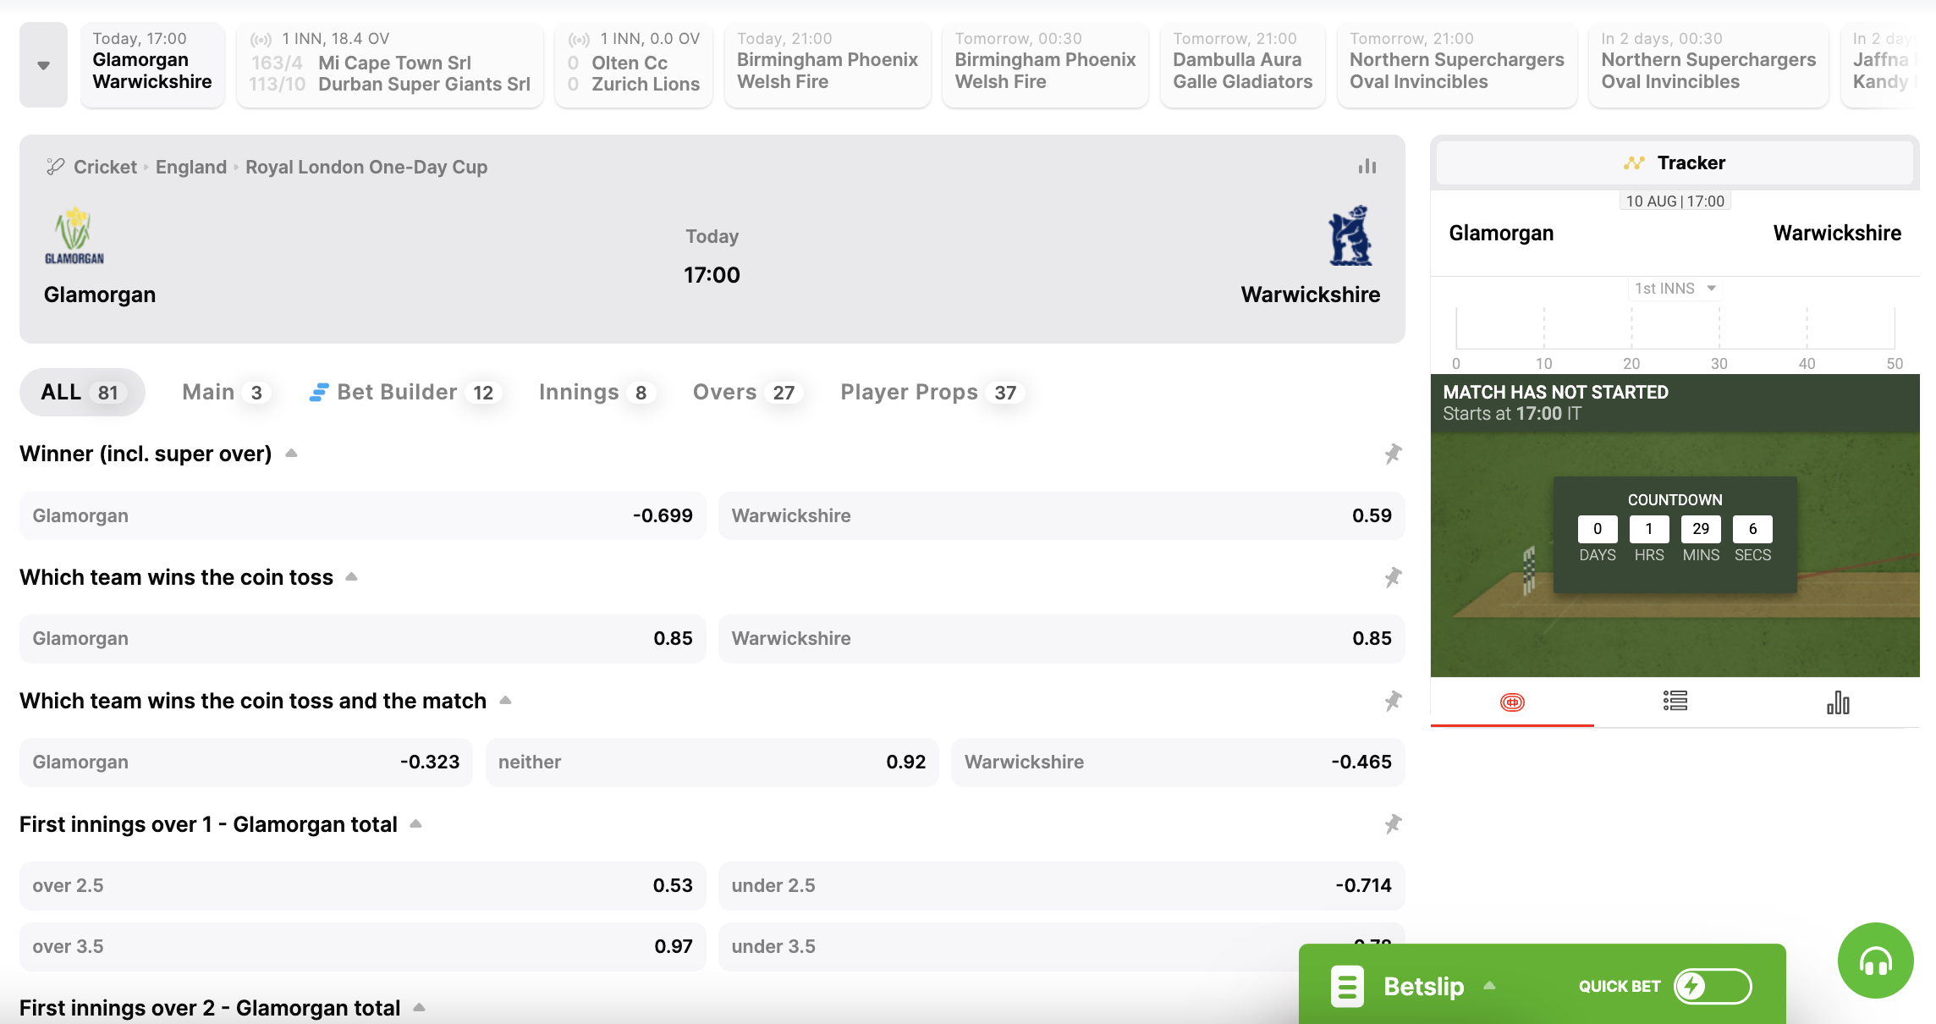Expand the Betslip panel arrow
Viewport: 1936px width, 1024px height.
click(1489, 986)
